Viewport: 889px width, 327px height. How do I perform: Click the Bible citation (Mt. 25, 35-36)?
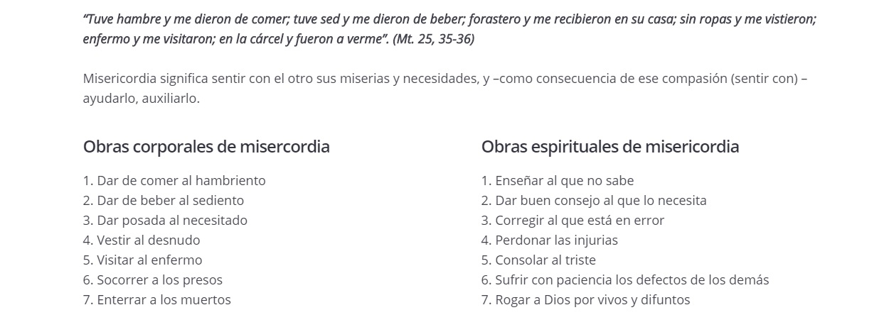[x=433, y=39]
